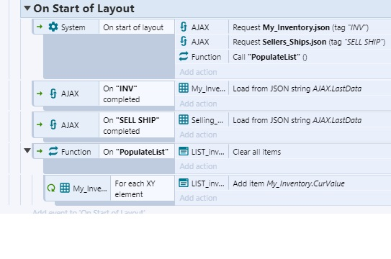
Task: Select AJAX icon in SELL SHIP completed condition
Action: tap(53, 124)
